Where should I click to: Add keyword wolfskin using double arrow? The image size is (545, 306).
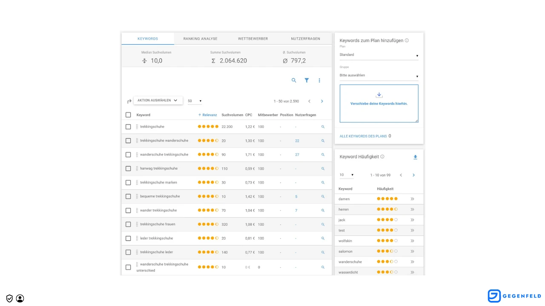[412, 241]
